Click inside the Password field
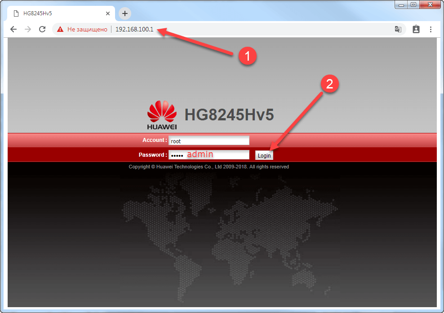Viewport: 444px width, 313px height. (x=209, y=154)
